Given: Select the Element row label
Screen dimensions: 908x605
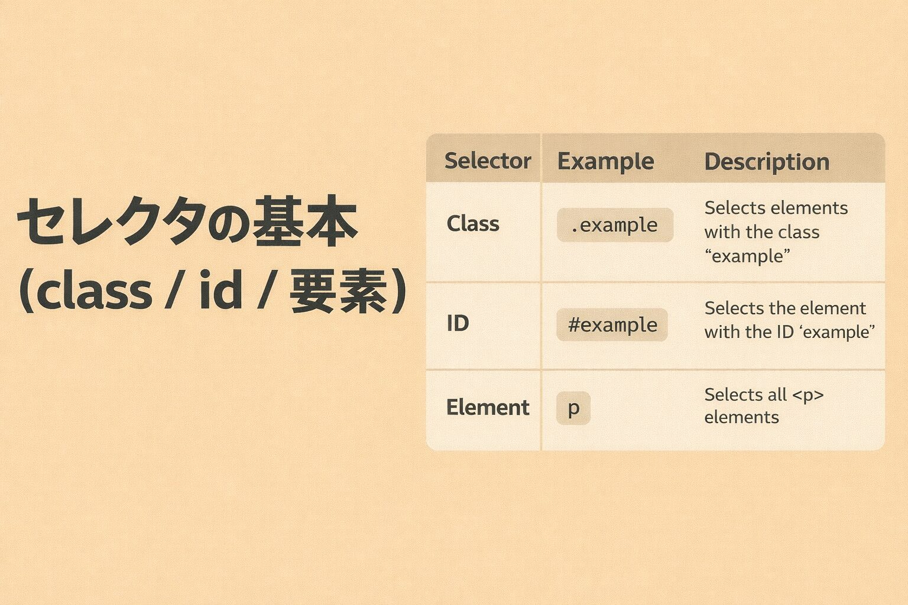Looking at the screenshot, I should coord(488,408).
